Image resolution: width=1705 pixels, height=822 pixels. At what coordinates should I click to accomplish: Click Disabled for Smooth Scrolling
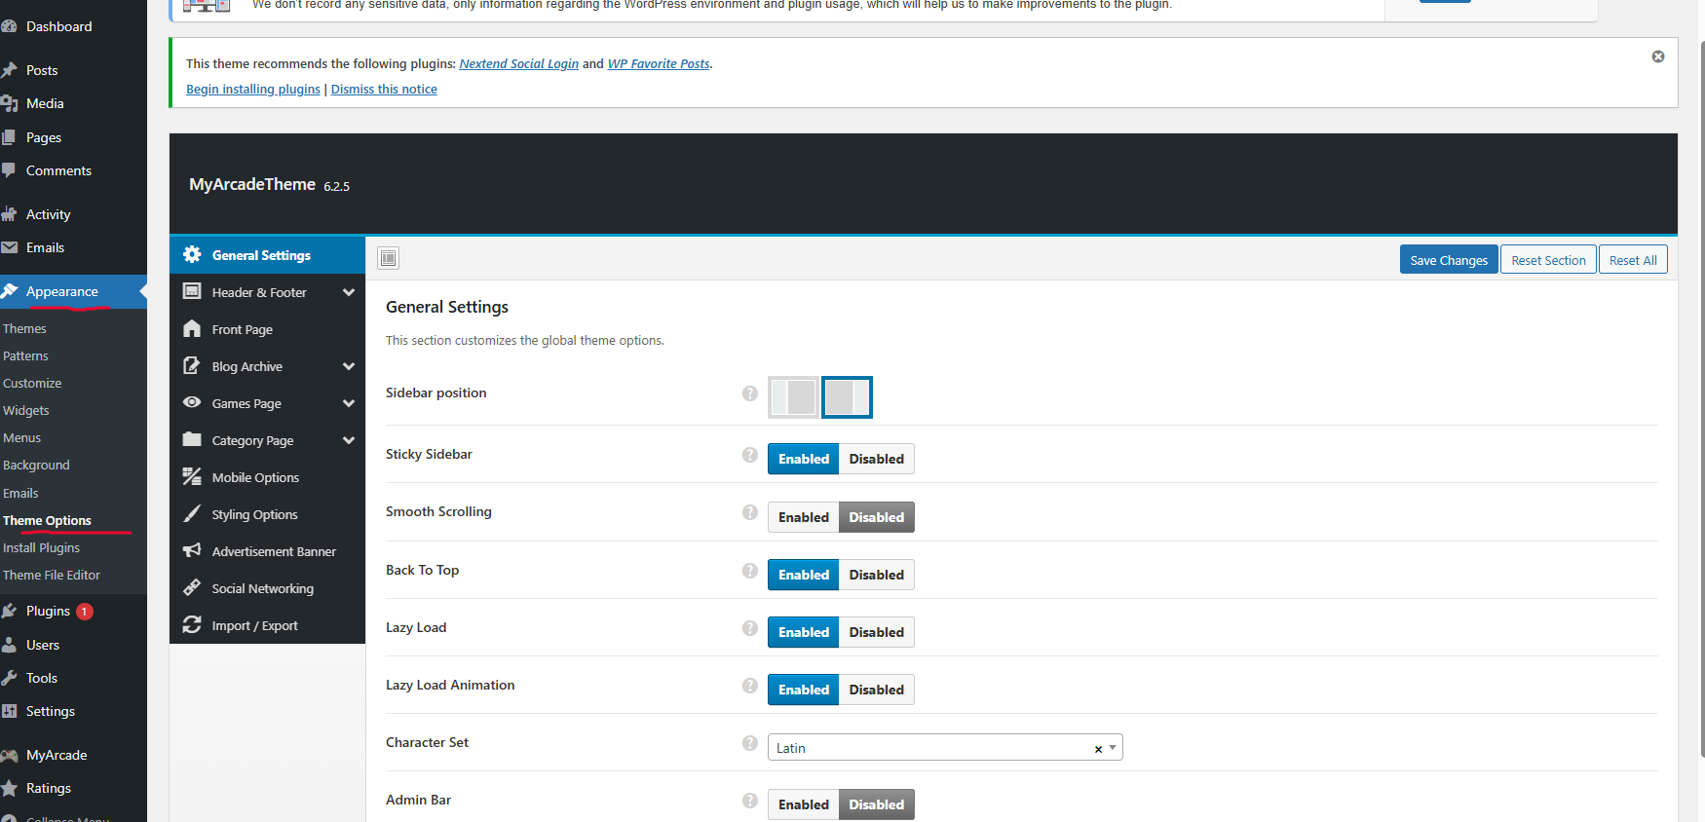[877, 517]
